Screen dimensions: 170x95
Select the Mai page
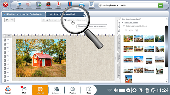7,56
